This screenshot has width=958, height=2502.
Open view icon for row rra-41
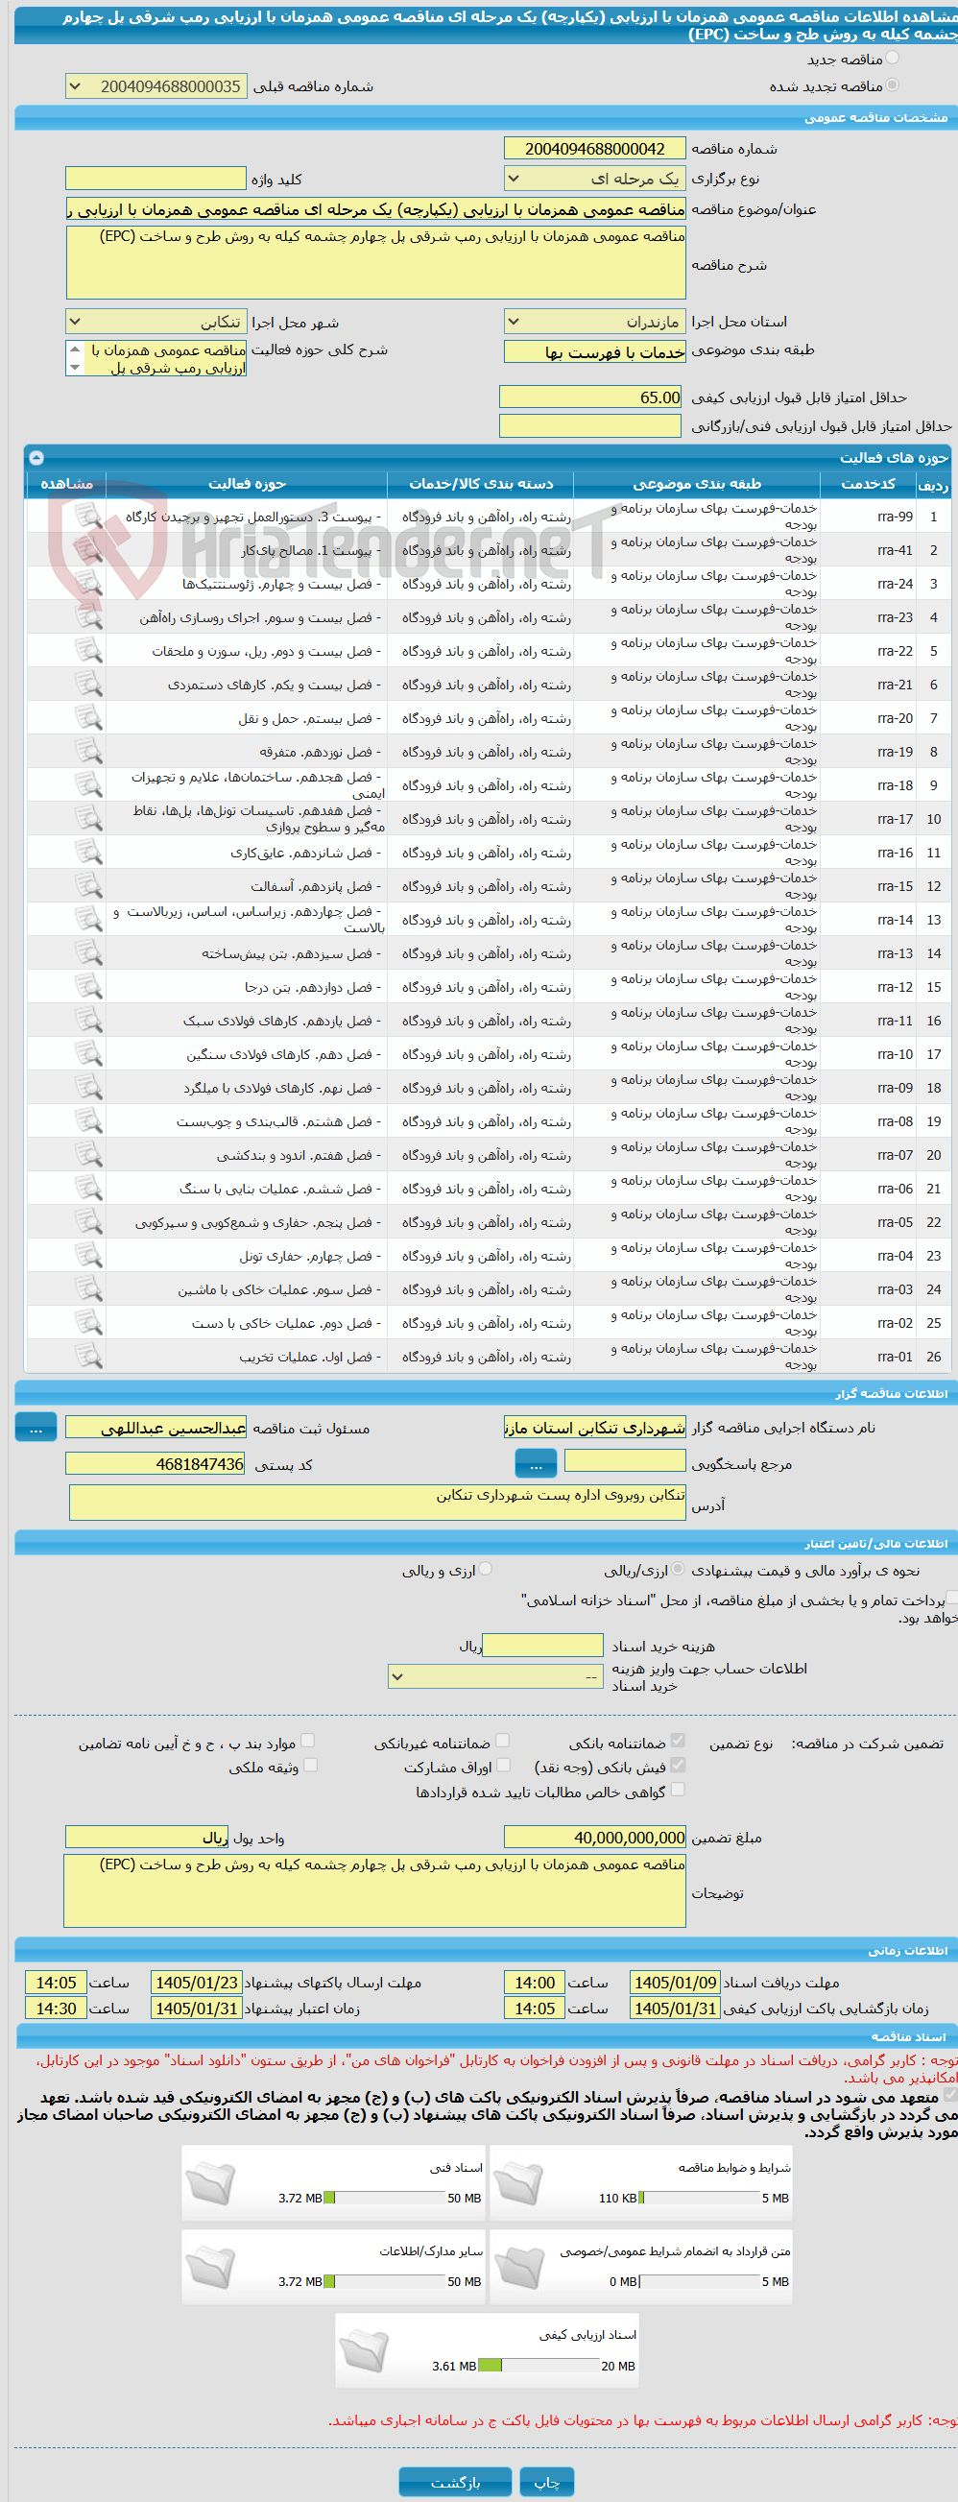click(88, 550)
